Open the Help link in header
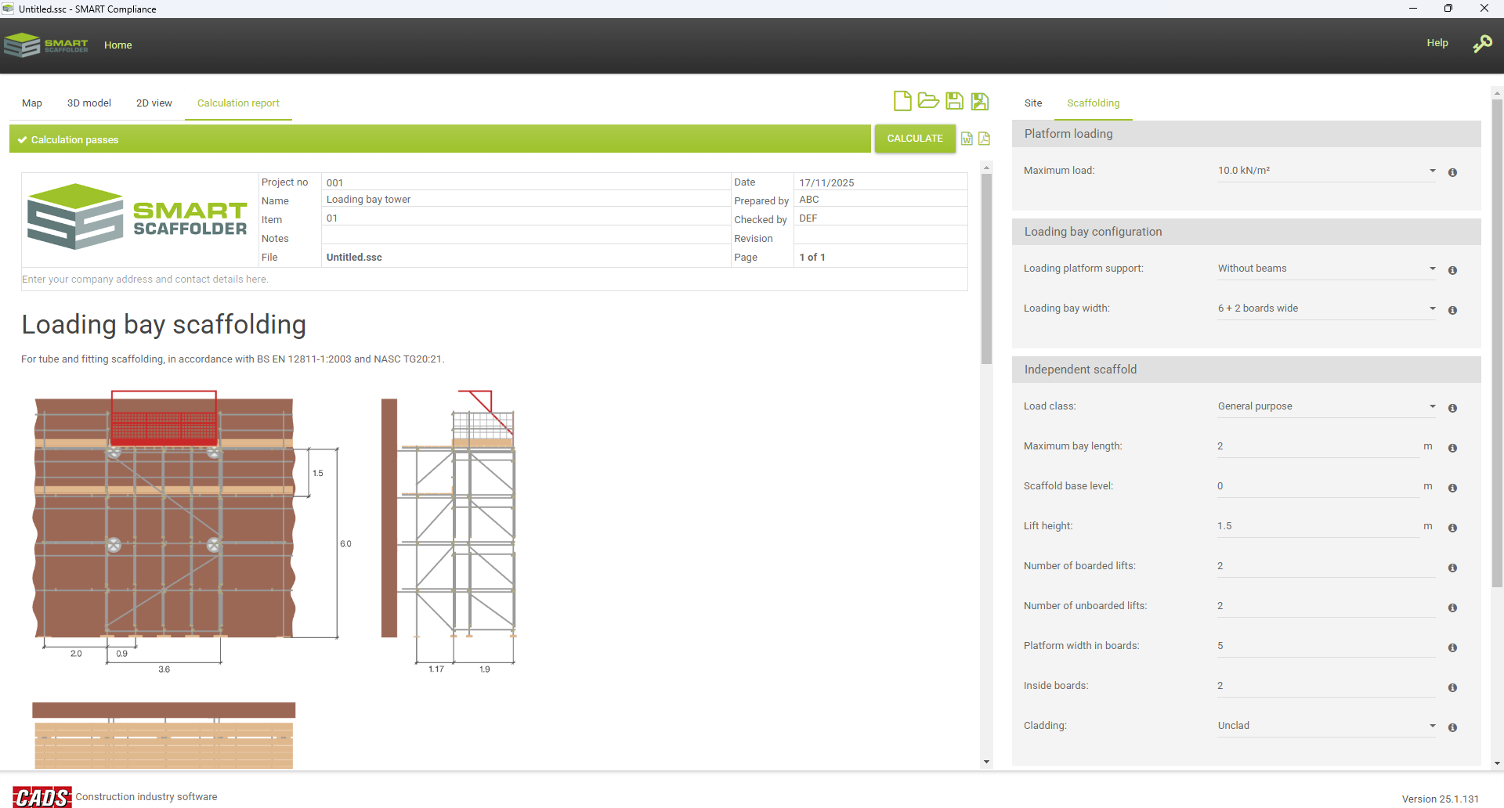This screenshot has height=808, width=1504. (1437, 43)
